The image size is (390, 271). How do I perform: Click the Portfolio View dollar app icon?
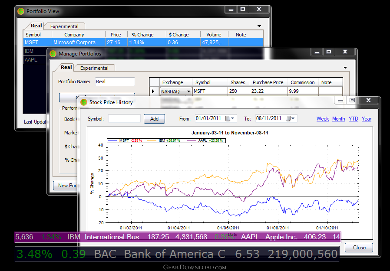21,11
